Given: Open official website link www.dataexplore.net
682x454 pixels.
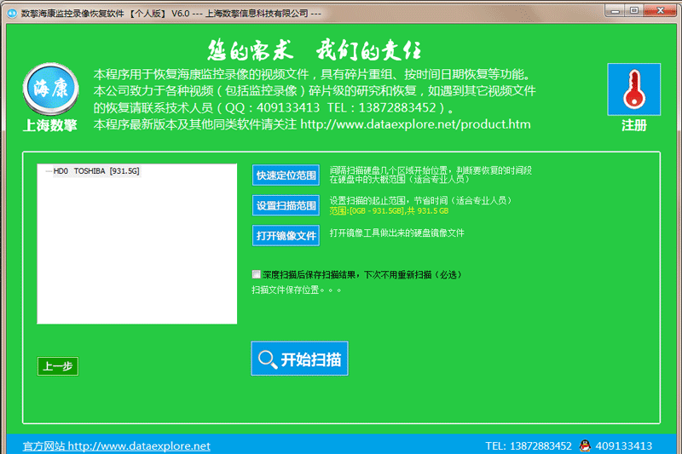Looking at the screenshot, I should coord(117,446).
